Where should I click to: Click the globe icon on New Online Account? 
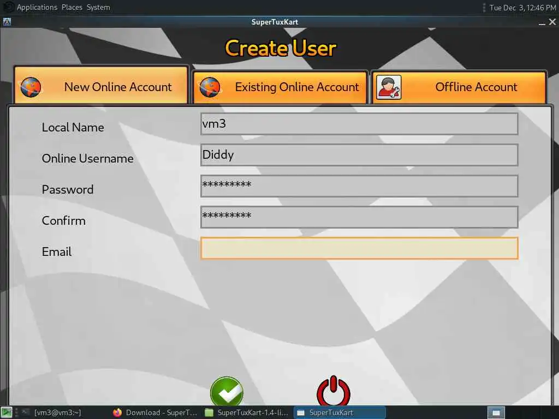(31, 87)
